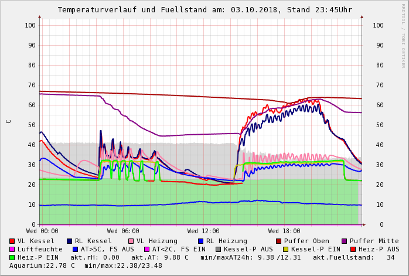Click the Wed 12:00 time axis label
The height and width of the screenshot is (276, 409).
pos(203,231)
